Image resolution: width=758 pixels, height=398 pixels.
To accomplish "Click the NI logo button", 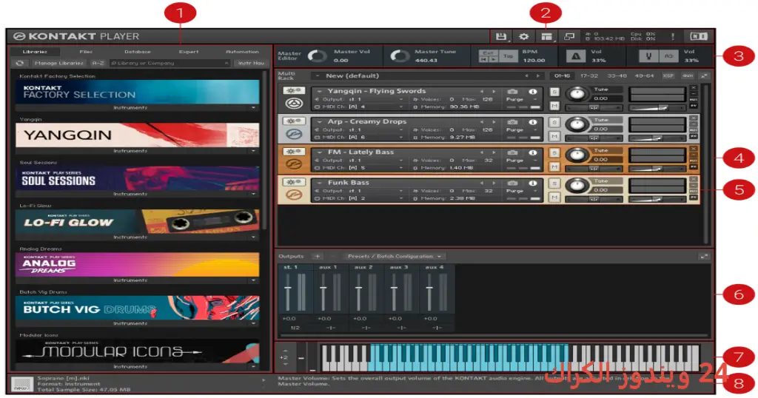I will coord(698,37).
